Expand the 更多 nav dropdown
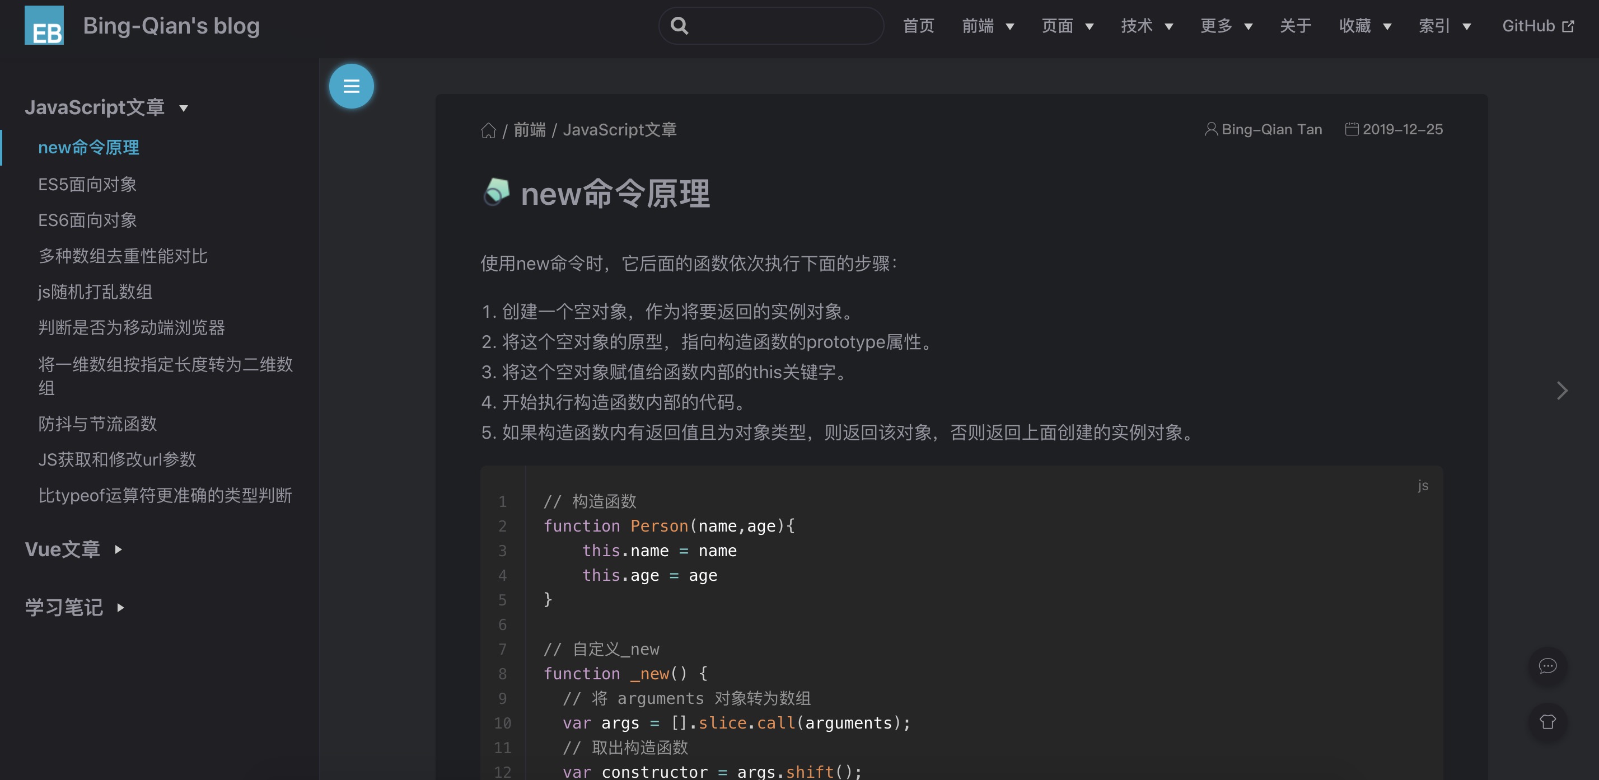This screenshot has height=780, width=1599. pos(1226,25)
